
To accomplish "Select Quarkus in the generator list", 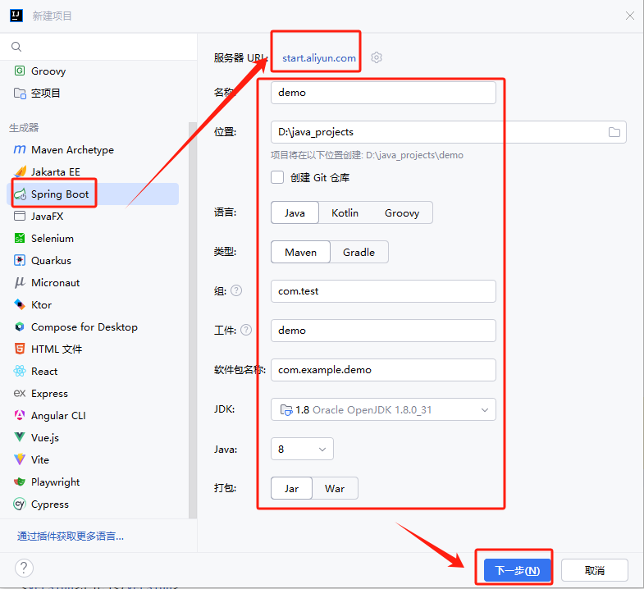I will pos(94,260).
